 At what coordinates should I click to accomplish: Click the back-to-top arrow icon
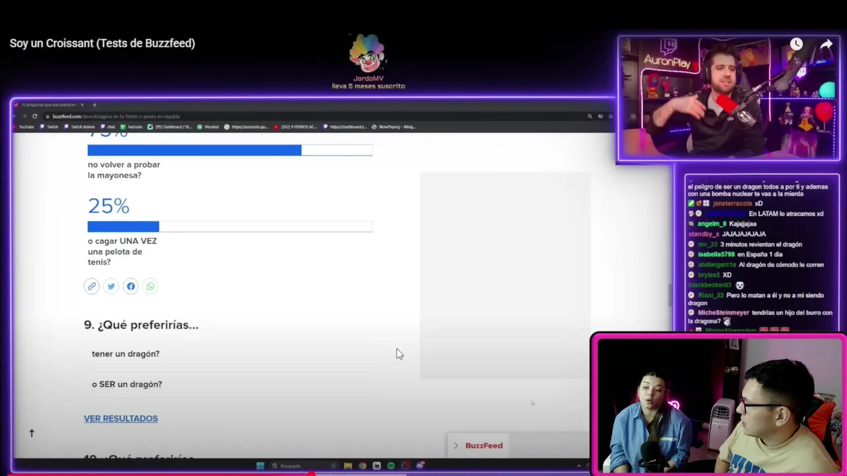(x=31, y=433)
